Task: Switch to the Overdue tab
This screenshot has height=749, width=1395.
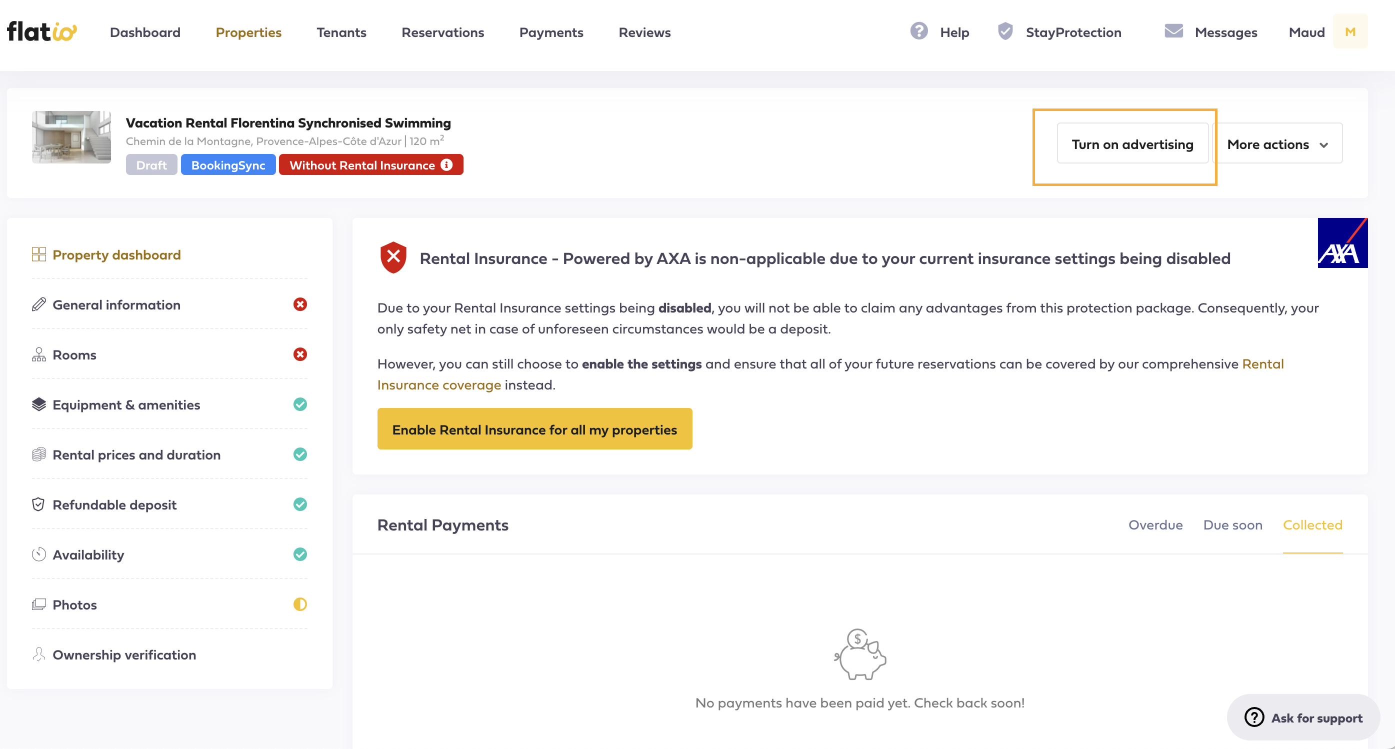Action: click(1155, 524)
